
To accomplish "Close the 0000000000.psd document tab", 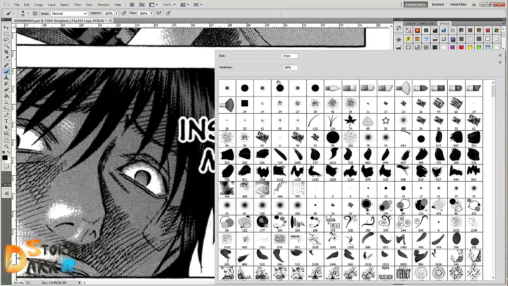I will [110, 21].
